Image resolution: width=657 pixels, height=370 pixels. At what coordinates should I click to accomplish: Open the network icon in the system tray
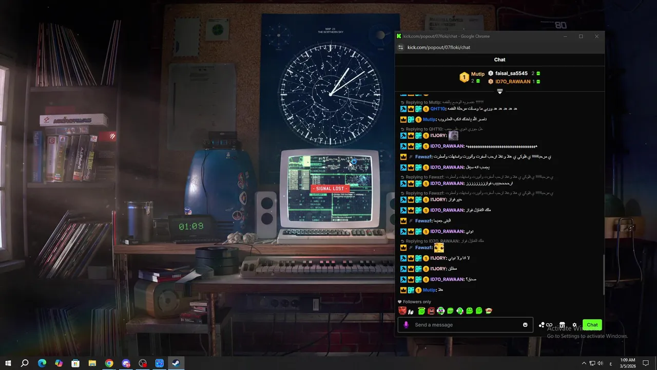pos(592,363)
